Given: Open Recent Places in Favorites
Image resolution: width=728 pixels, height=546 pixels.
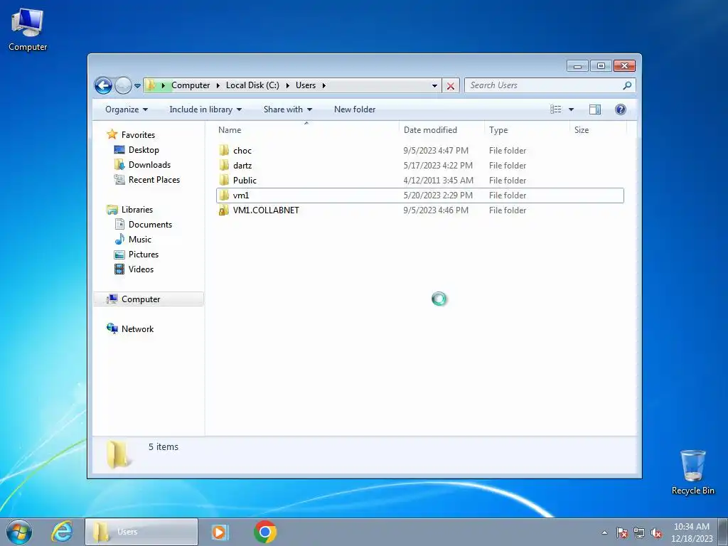Looking at the screenshot, I should point(154,180).
